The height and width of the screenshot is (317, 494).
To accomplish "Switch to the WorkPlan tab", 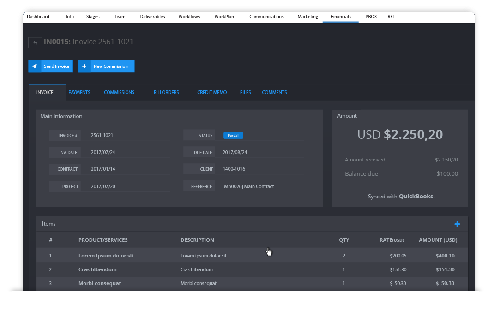I will pos(224,16).
